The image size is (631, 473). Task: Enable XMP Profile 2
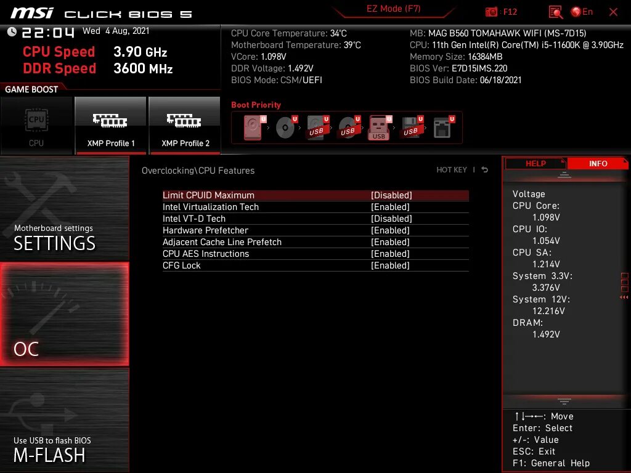[x=185, y=126]
